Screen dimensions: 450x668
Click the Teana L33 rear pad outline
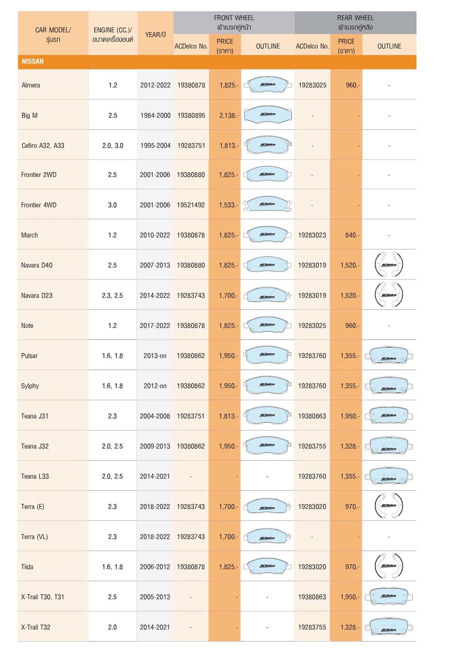(x=389, y=476)
